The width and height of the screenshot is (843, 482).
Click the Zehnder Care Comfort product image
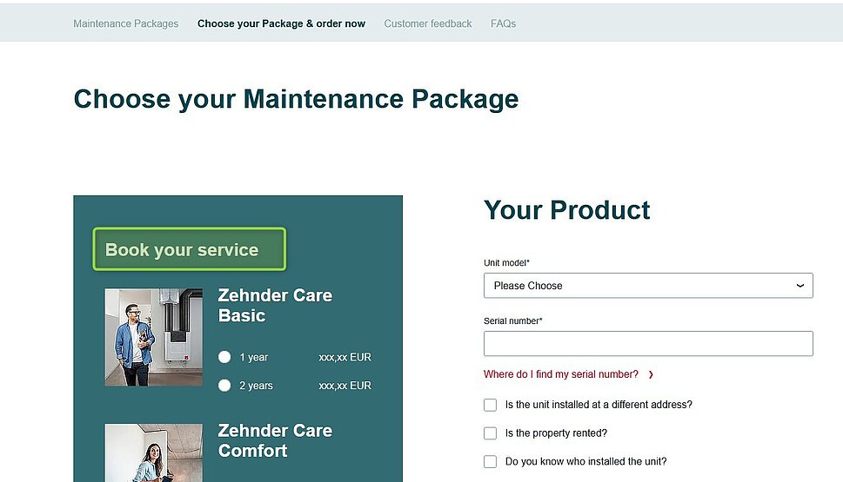[x=153, y=452]
